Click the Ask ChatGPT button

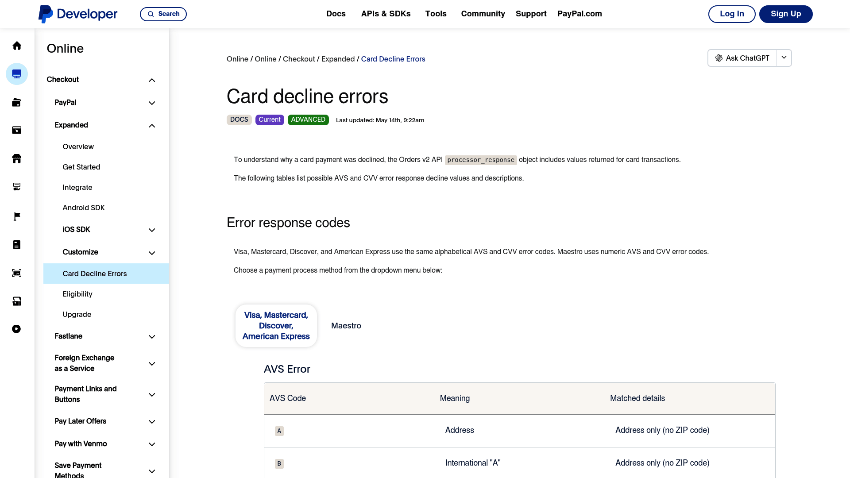pyautogui.click(x=742, y=58)
